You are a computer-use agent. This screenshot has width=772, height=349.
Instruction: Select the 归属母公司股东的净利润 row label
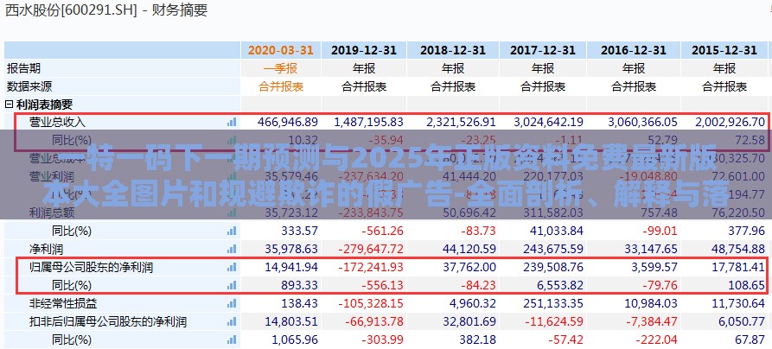click(x=91, y=267)
